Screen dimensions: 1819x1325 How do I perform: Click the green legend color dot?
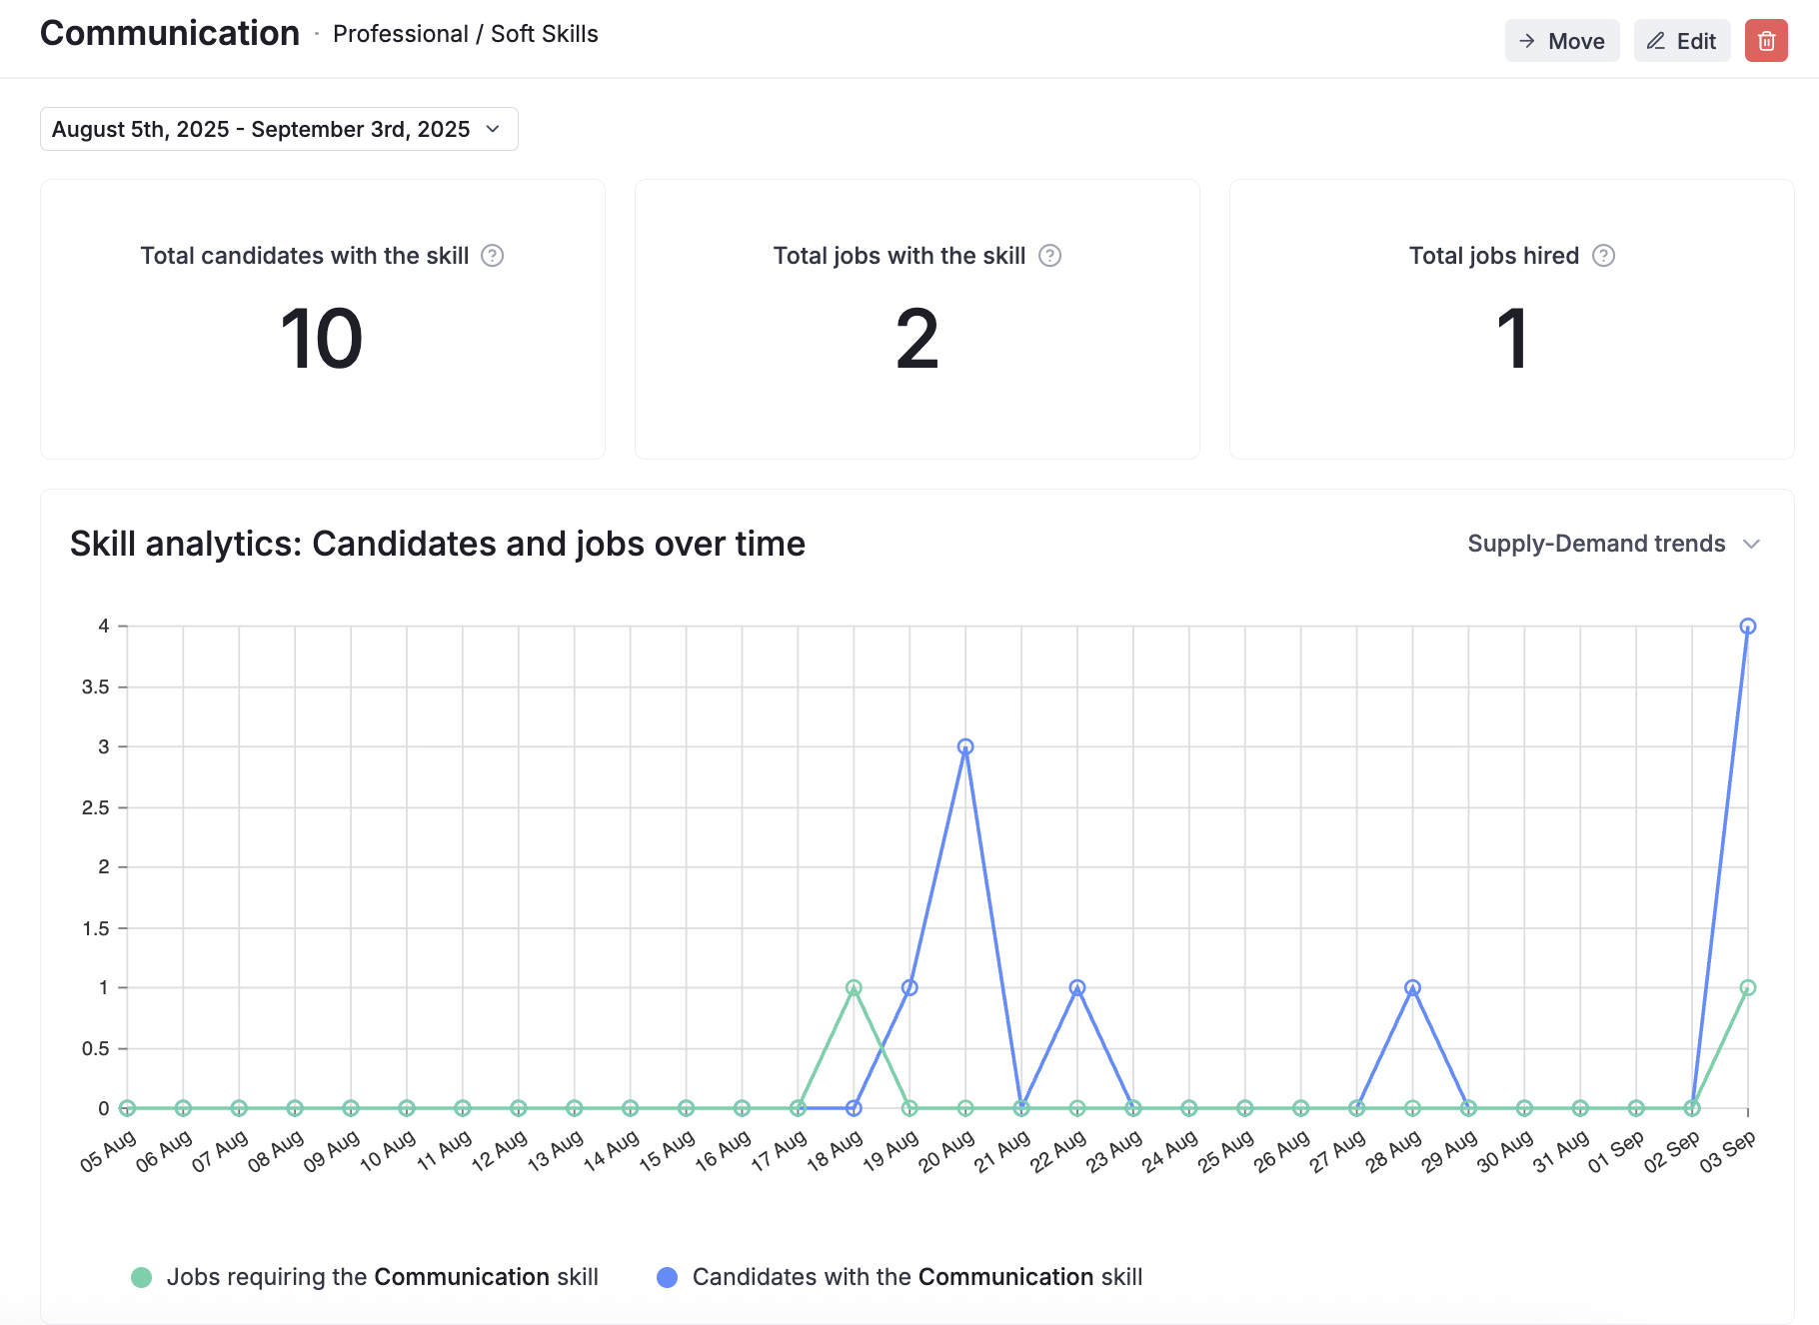point(142,1277)
